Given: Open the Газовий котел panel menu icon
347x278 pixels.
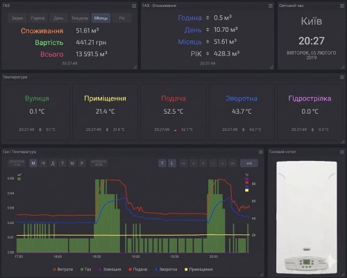Looking at the screenshot, I should (342, 152).
